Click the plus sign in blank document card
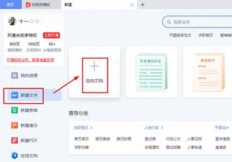The width and height of the screenshot is (232, 162). point(94,66)
